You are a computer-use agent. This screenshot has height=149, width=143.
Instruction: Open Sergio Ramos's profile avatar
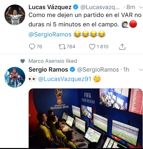tap(15, 77)
